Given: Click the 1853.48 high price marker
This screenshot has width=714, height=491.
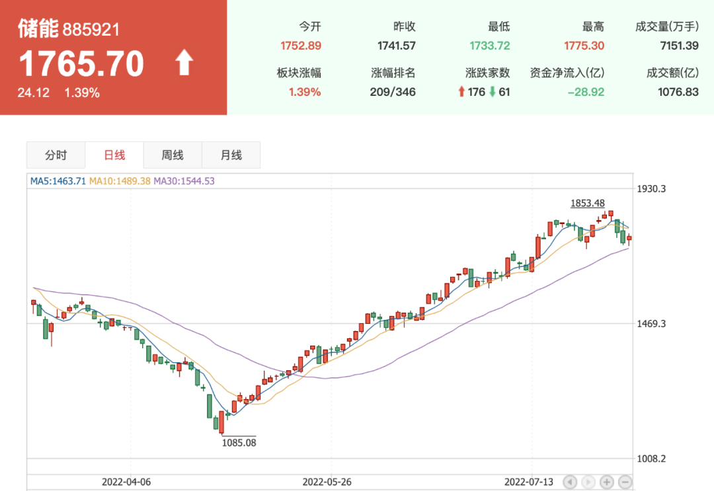Looking at the screenshot, I should 588,203.
